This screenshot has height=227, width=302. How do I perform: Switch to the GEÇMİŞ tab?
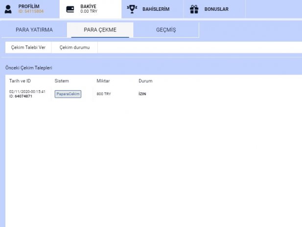166,30
